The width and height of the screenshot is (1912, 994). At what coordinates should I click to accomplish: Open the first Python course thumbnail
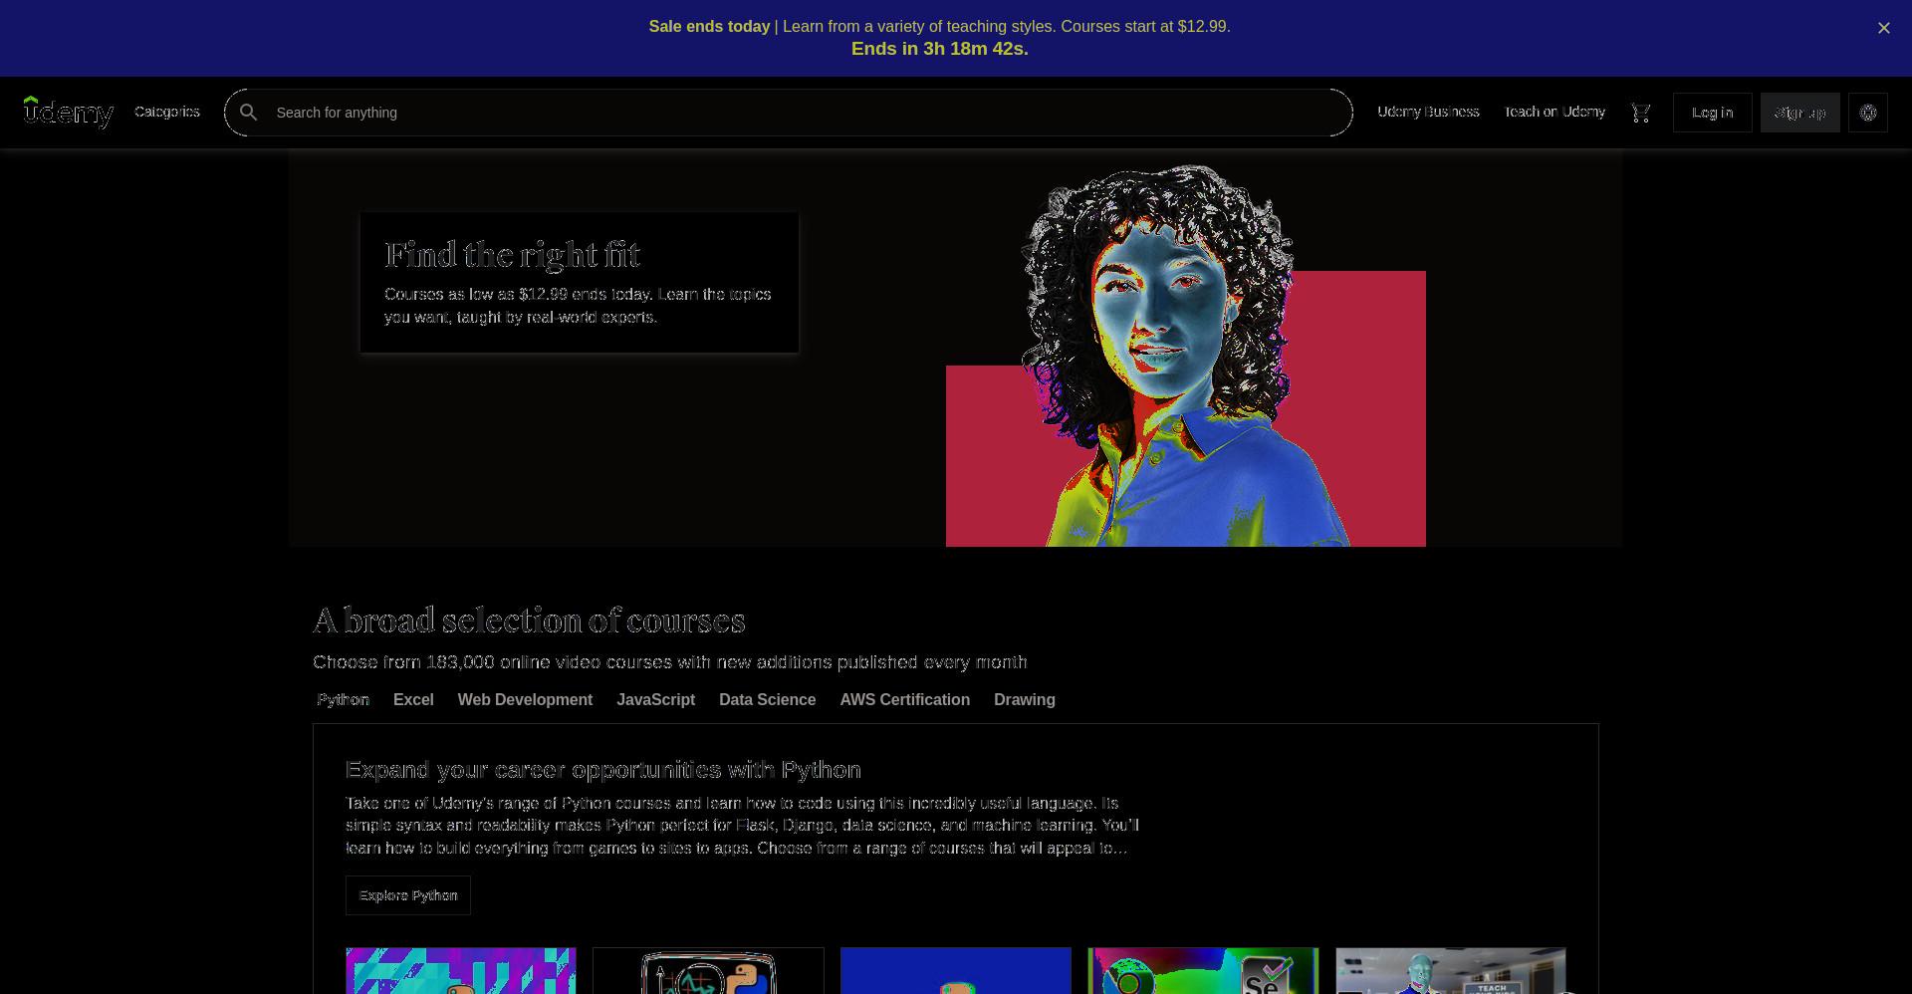pyautogui.click(x=461, y=971)
